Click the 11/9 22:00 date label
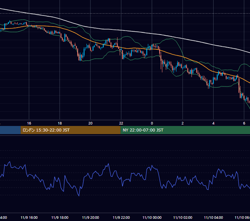The height and width of the screenshot is (221, 250). 121,217
